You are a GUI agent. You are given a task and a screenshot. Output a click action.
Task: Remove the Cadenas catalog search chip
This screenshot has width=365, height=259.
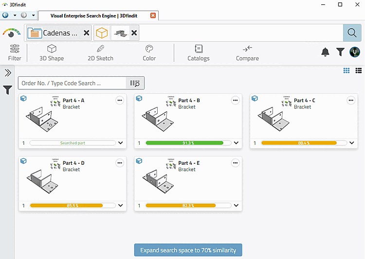coord(86,33)
